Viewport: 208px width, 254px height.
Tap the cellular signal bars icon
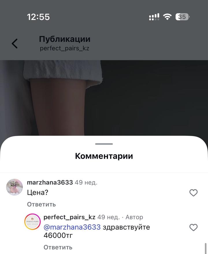point(154,17)
